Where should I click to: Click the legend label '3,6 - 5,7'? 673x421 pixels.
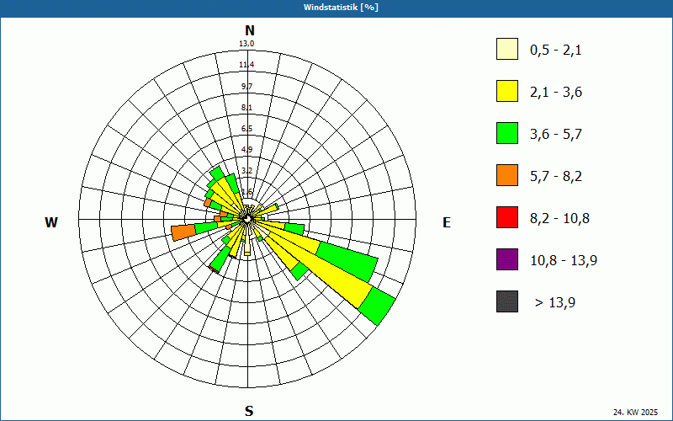[x=556, y=135]
